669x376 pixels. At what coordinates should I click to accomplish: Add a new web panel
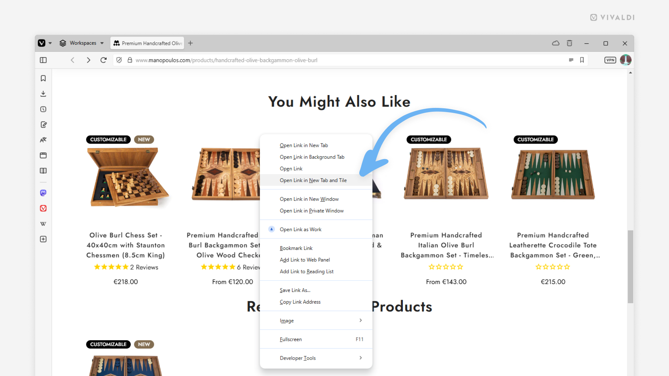43,239
